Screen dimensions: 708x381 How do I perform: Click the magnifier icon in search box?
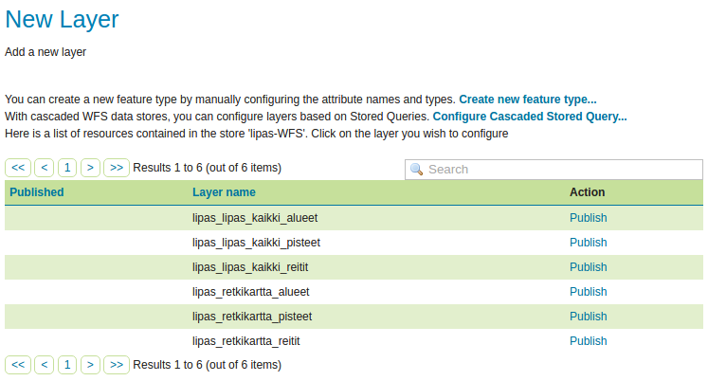tap(416, 170)
